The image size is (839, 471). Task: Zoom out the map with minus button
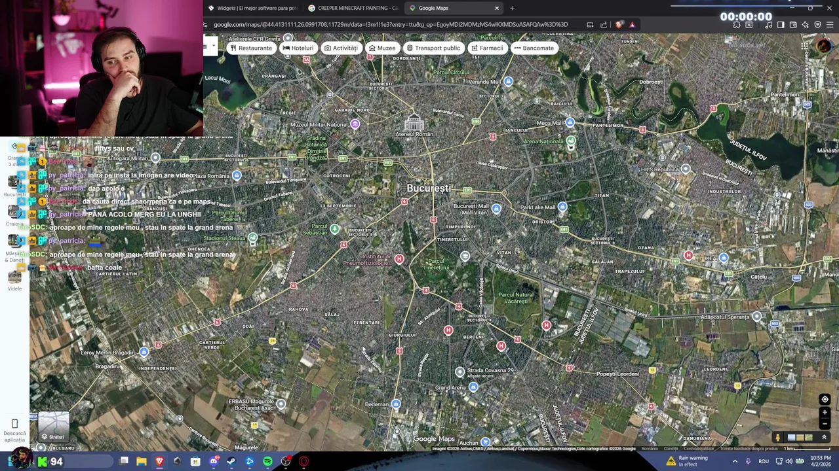click(825, 423)
